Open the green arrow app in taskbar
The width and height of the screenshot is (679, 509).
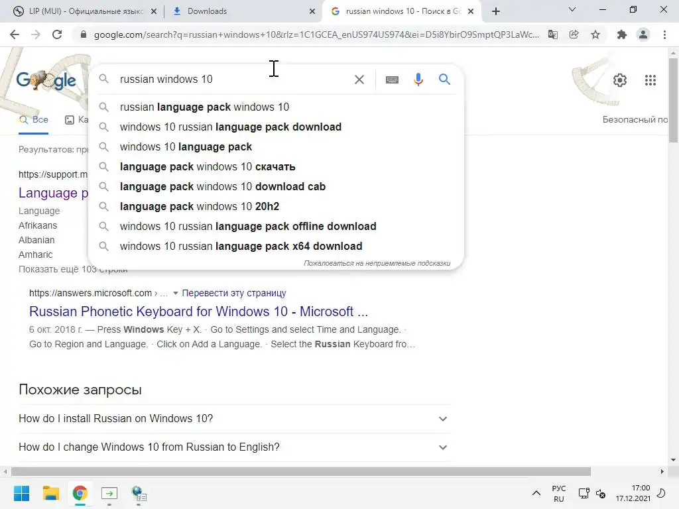(x=109, y=493)
